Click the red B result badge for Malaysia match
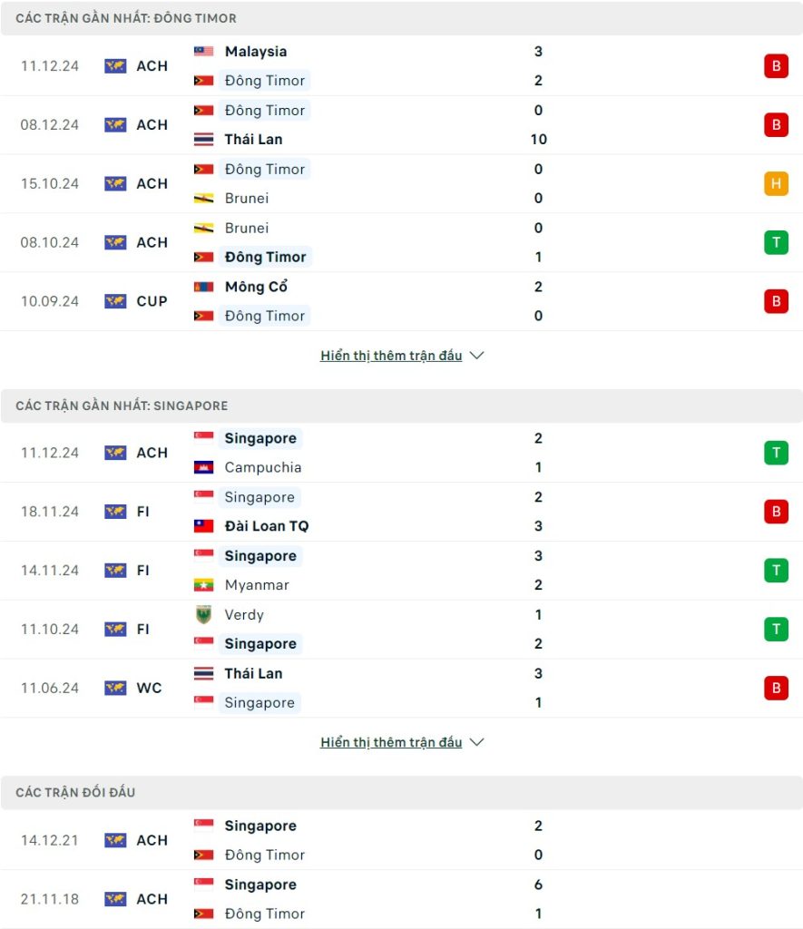803x929 pixels. pyautogui.click(x=775, y=66)
